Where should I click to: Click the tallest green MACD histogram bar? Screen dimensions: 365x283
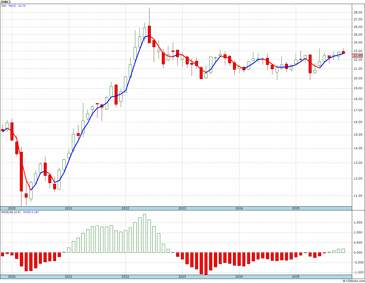pyautogui.click(x=144, y=233)
